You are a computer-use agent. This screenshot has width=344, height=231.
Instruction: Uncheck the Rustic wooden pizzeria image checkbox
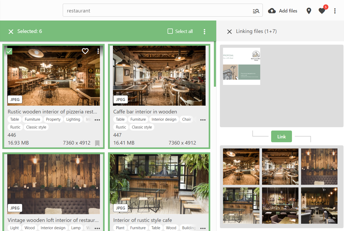[x=9, y=51]
